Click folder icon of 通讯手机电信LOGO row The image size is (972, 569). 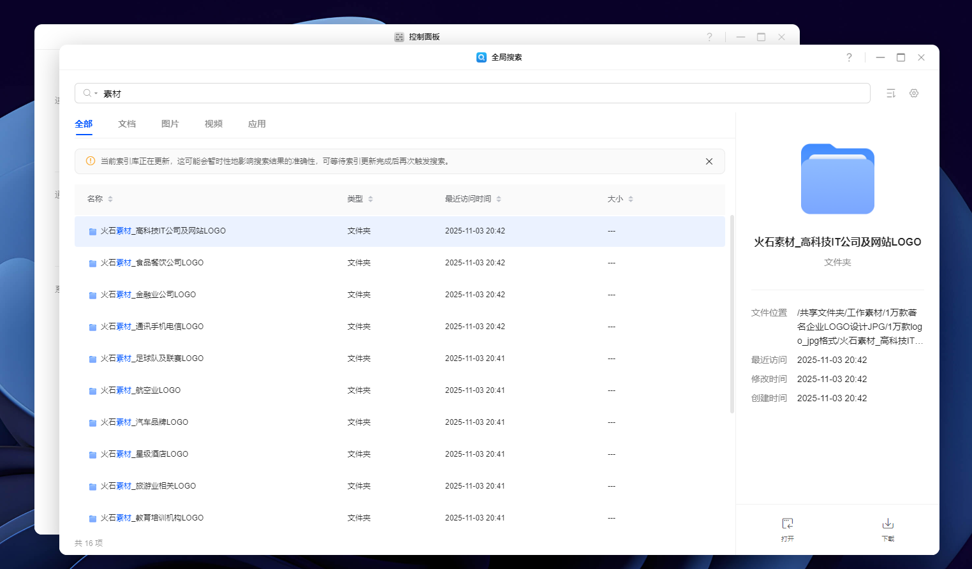point(92,327)
